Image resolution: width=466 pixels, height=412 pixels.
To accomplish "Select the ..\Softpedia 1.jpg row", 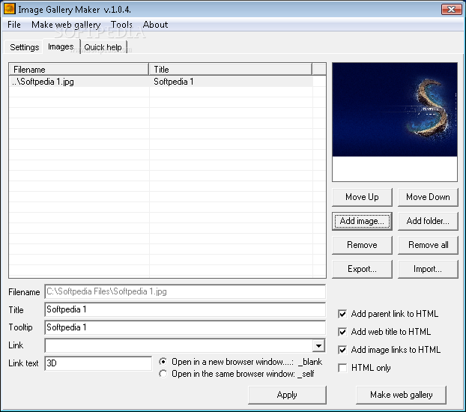I will point(160,82).
